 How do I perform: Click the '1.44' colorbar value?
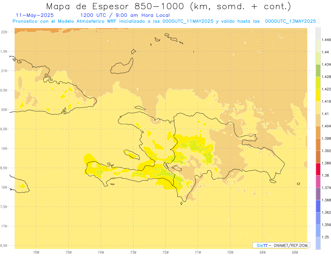(325, 52)
